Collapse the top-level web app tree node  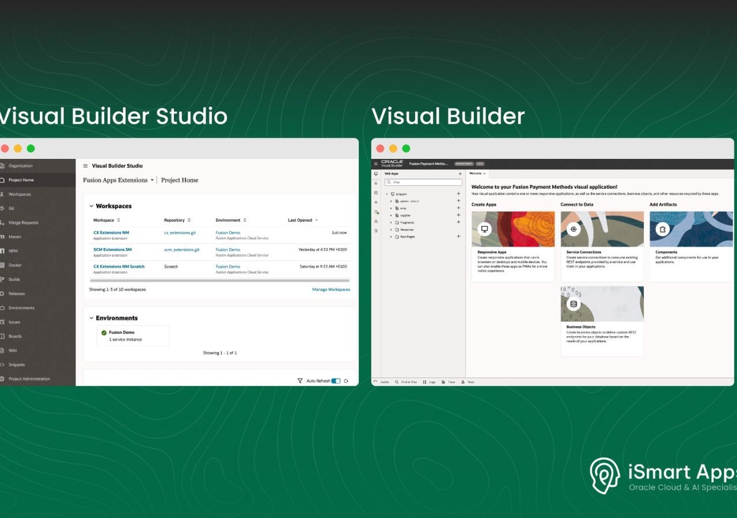[x=388, y=194]
